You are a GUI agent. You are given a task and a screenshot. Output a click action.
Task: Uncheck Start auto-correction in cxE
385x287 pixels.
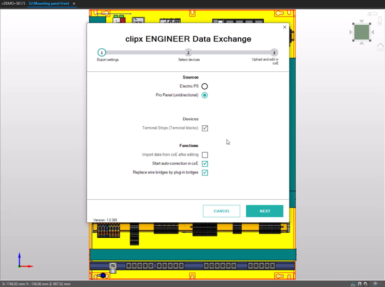point(205,164)
